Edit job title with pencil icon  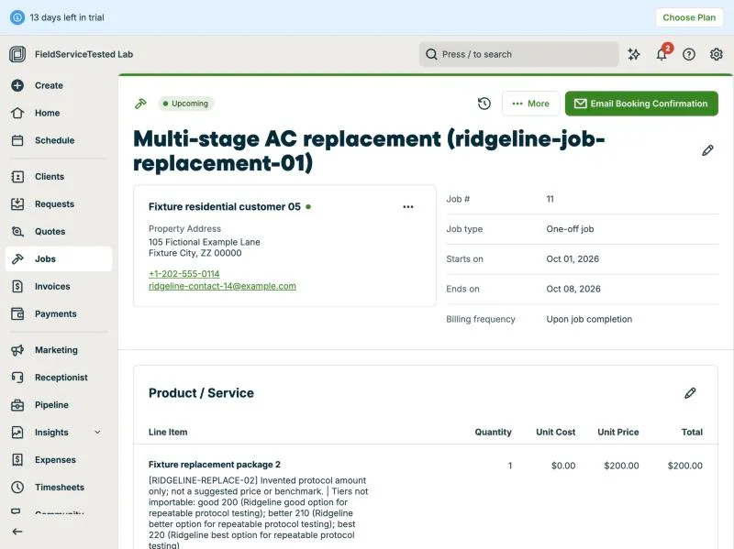707,150
